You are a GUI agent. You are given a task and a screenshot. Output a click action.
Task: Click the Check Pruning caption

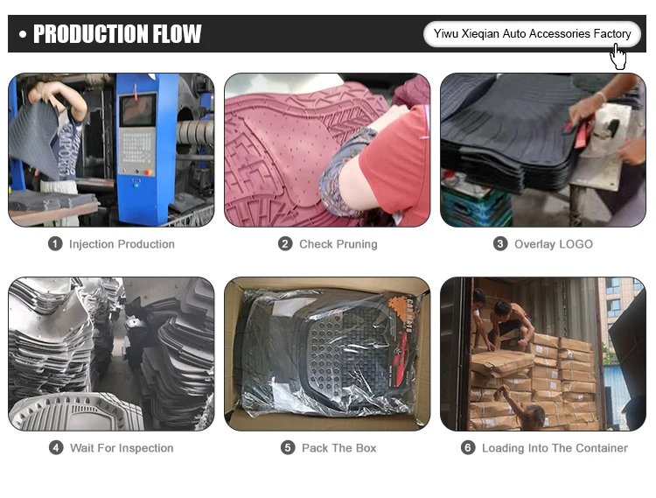(338, 244)
